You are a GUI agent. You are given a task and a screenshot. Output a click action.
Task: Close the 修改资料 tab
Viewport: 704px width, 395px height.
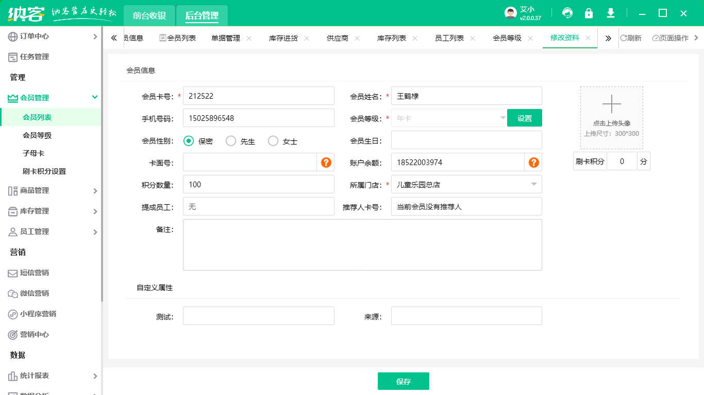pyautogui.click(x=588, y=38)
